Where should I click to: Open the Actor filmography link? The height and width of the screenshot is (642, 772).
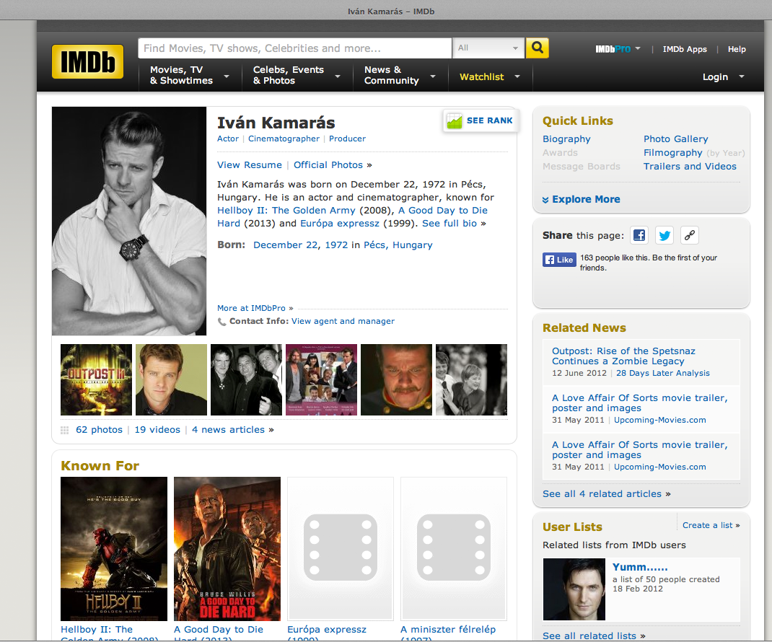coord(228,138)
